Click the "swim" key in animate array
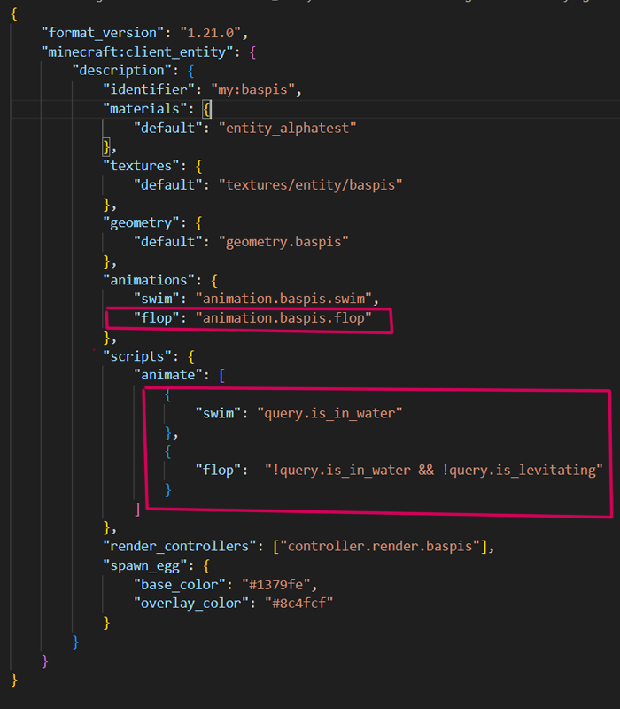620x709 pixels. coord(218,413)
